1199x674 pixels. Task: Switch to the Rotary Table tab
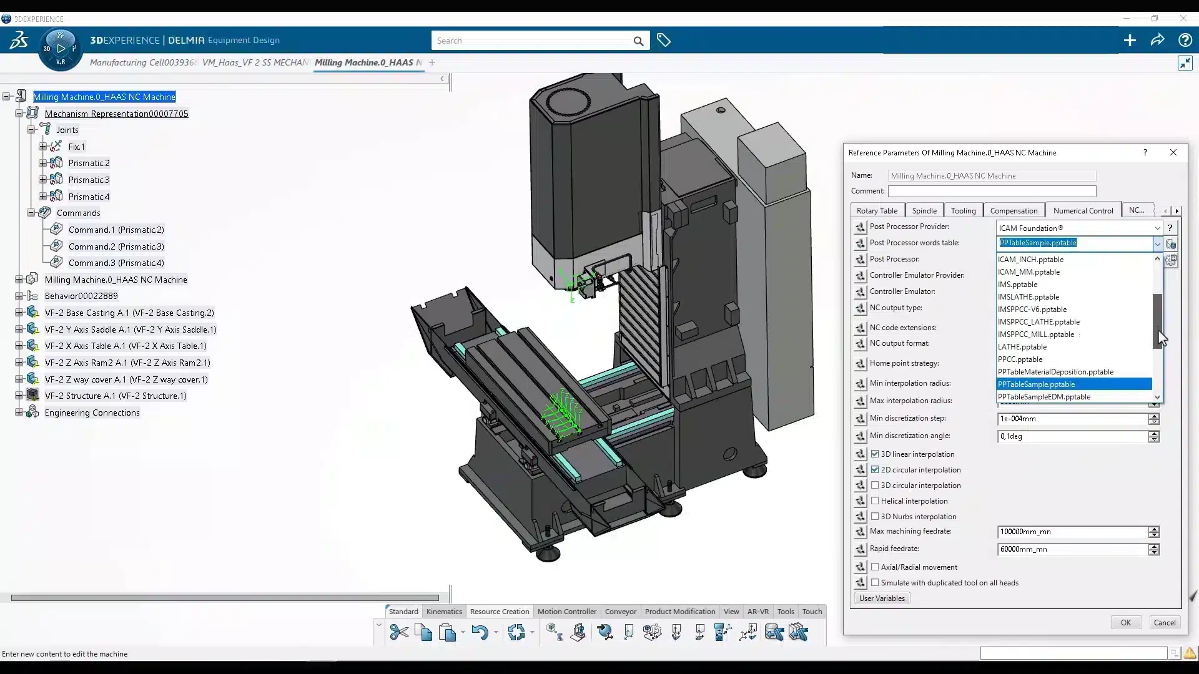click(x=877, y=210)
